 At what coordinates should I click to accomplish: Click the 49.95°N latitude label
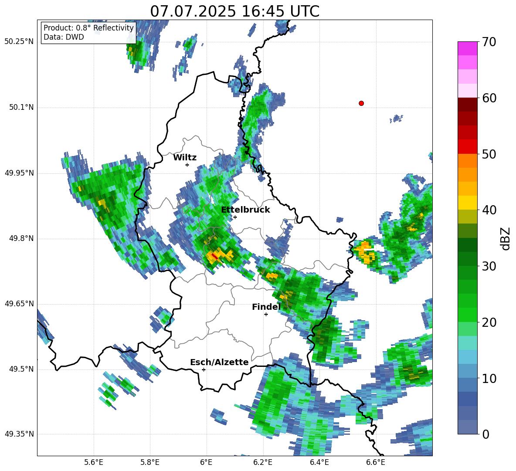[19, 173]
